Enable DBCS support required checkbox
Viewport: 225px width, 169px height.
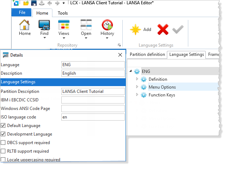click(x=3, y=143)
